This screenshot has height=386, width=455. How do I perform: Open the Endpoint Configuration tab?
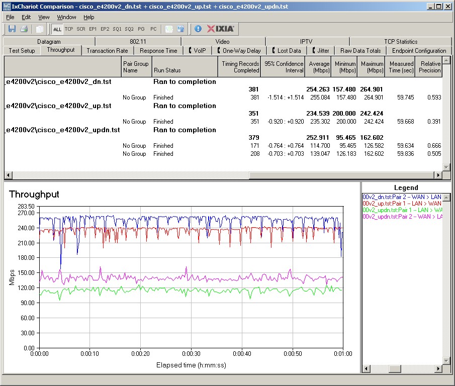pyautogui.click(x=419, y=50)
